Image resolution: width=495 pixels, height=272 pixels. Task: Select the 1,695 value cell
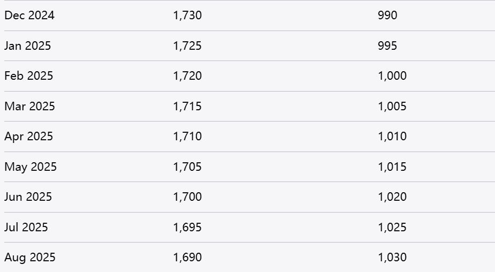(x=187, y=227)
